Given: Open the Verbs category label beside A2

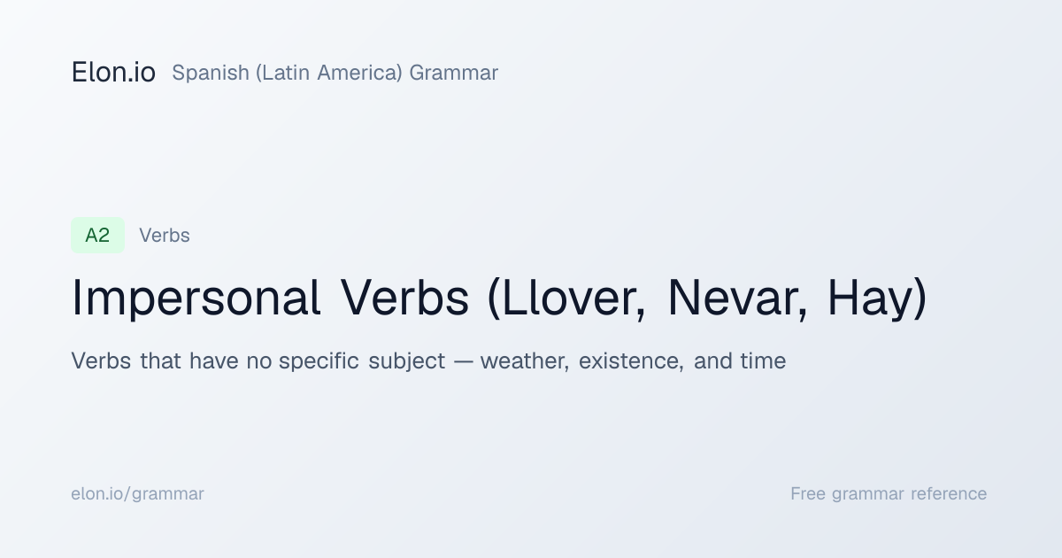Looking at the screenshot, I should pyautogui.click(x=165, y=236).
